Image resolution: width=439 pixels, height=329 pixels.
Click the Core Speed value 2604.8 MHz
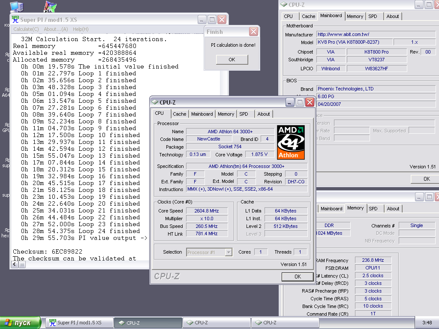click(x=207, y=211)
